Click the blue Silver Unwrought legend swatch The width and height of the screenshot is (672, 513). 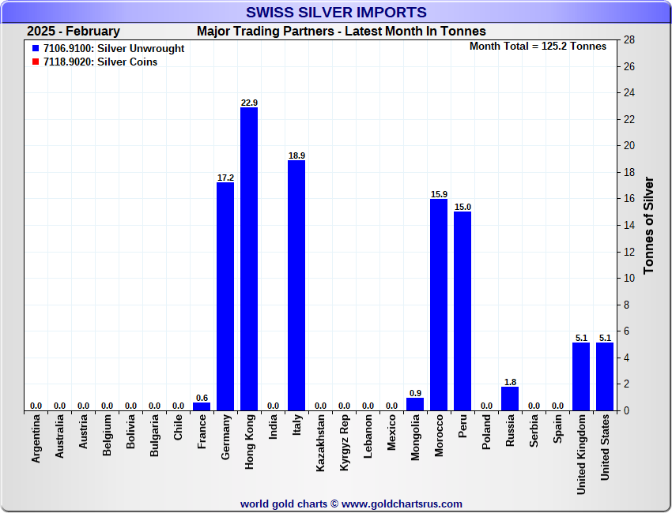click(36, 49)
